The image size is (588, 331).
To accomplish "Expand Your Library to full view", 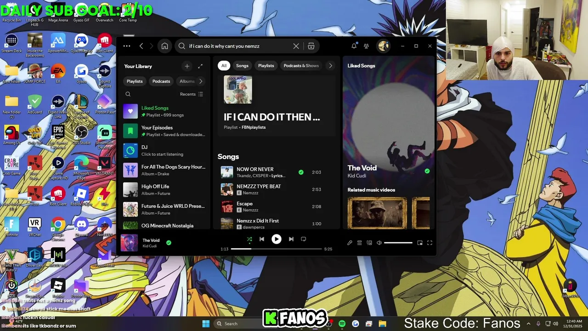I will pos(200,66).
